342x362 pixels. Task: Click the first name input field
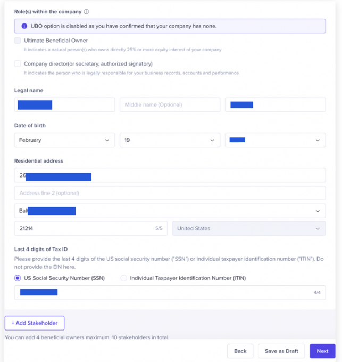click(x=64, y=104)
